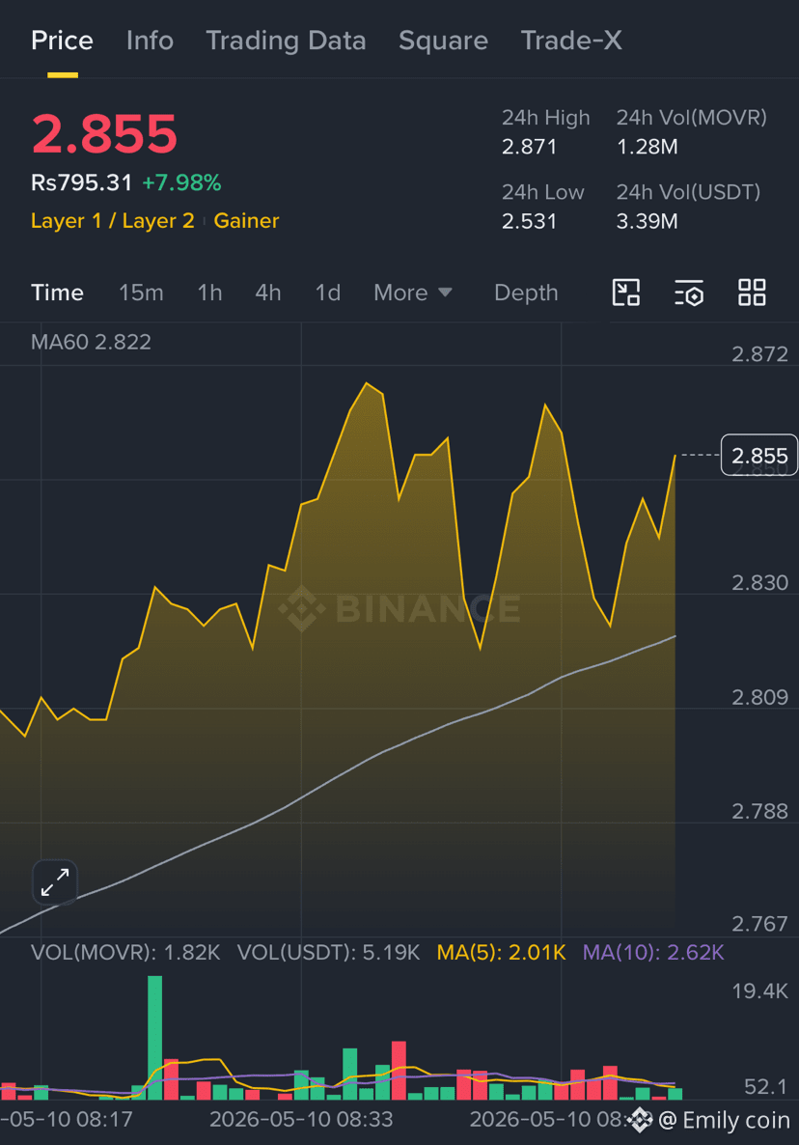Screen dimensions: 799x1145
Task: Select the 15m chart interval
Action: click(141, 293)
